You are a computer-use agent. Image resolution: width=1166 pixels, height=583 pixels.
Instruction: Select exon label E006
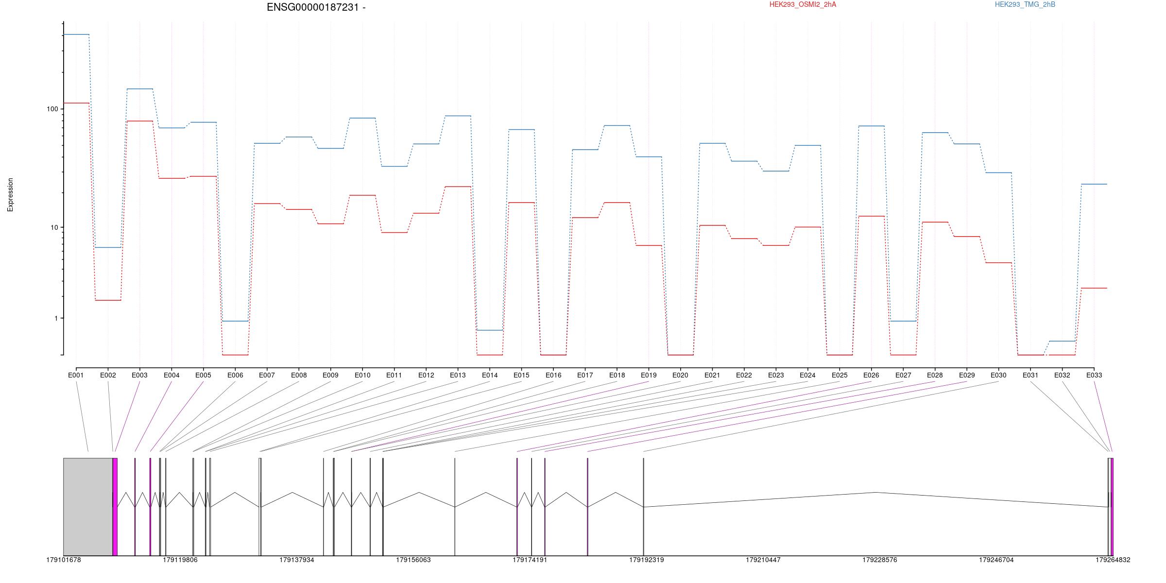(235, 375)
